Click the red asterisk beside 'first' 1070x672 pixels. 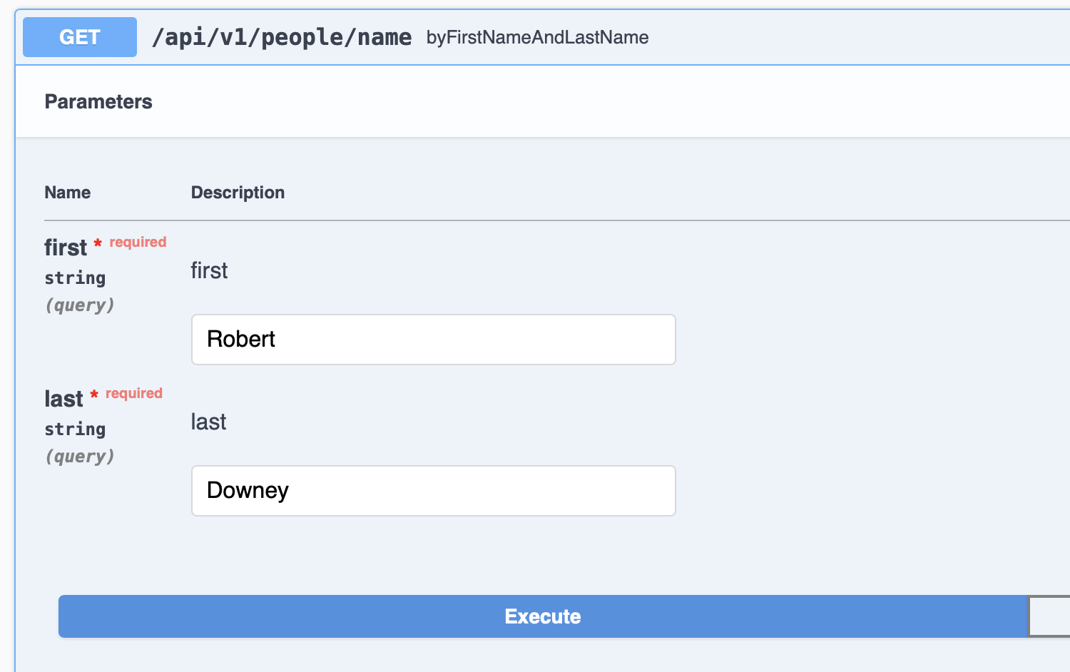[x=98, y=244]
